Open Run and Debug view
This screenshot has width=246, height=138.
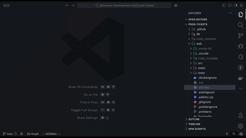[x=241, y=46]
